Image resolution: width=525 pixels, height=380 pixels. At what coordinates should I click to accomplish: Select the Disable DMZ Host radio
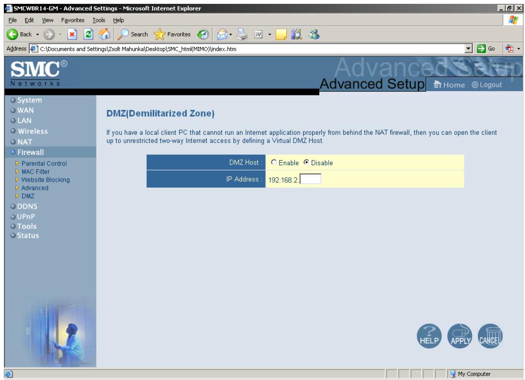click(306, 162)
